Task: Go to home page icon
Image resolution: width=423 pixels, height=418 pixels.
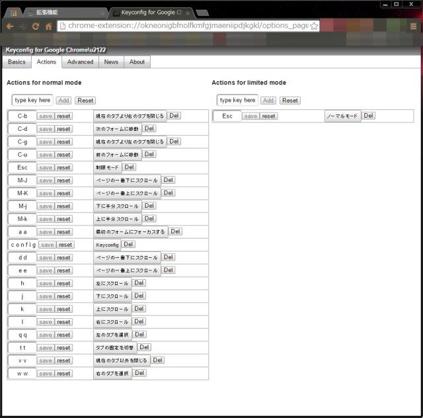Action: coord(48,26)
